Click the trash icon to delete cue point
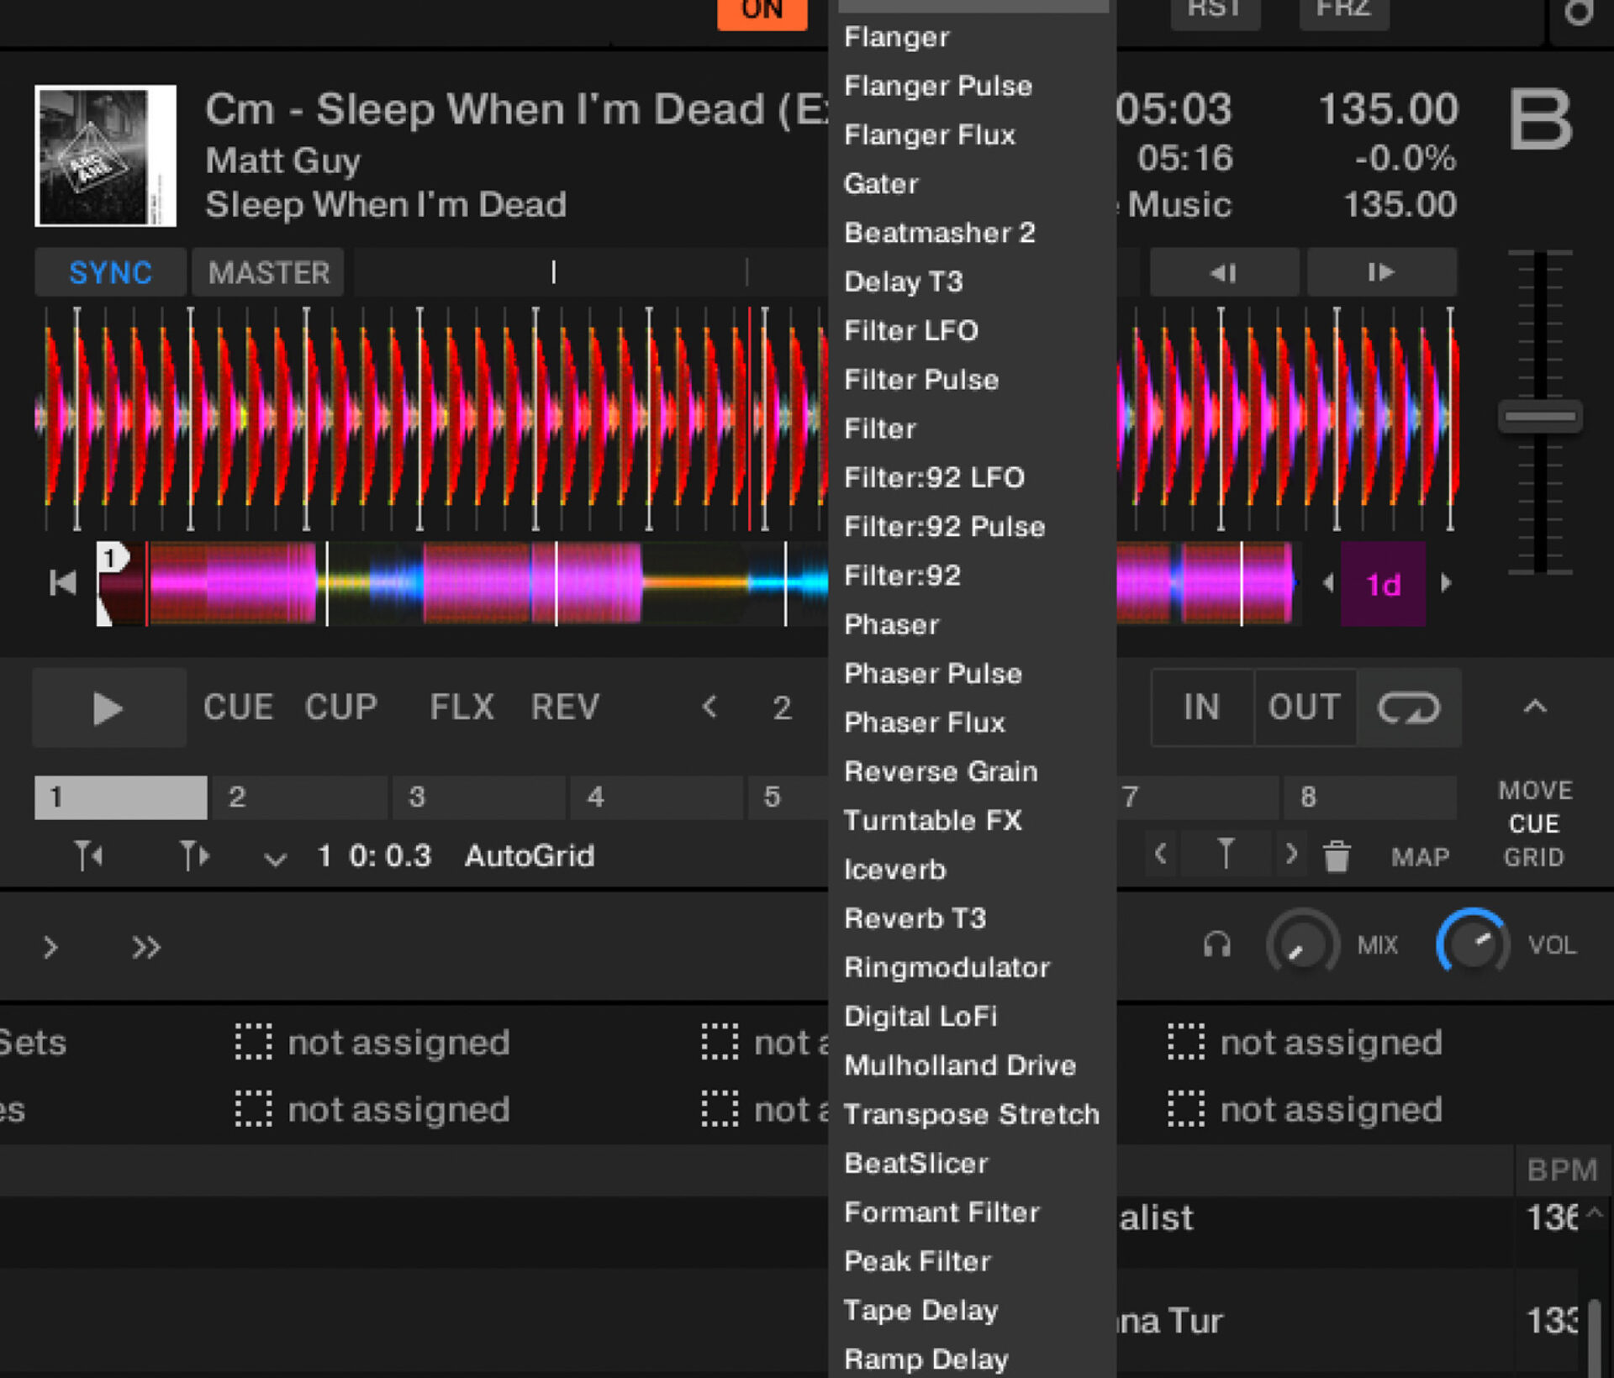The height and width of the screenshot is (1378, 1614). pyautogui.click(x=1337, y=856)
